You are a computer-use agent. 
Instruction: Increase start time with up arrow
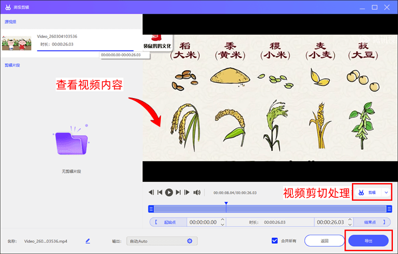[223, 220]
